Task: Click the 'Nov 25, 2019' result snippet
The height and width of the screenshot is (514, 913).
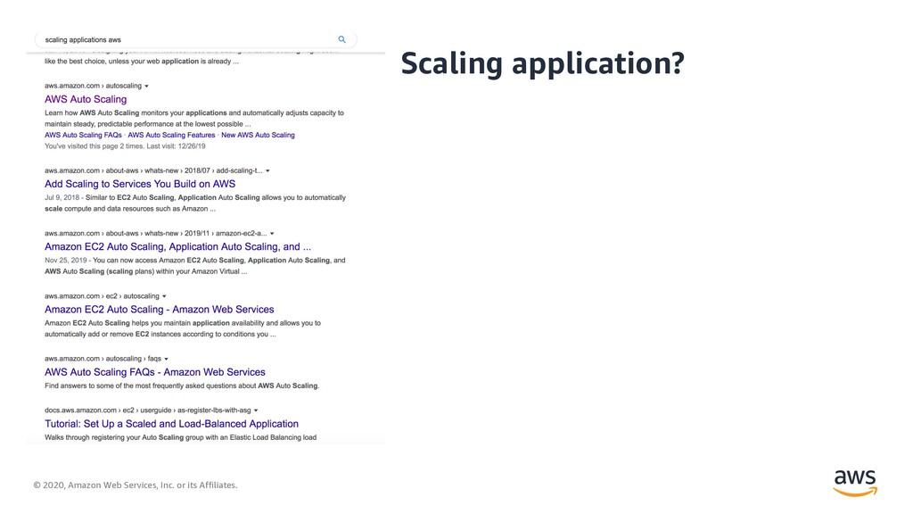Action: tap(195, 266)
